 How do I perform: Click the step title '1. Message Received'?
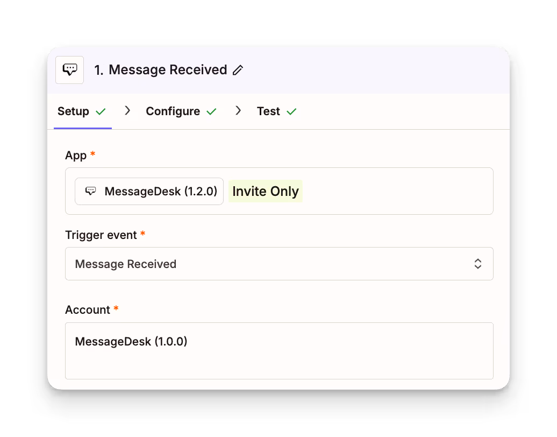[x=161, y=69]
